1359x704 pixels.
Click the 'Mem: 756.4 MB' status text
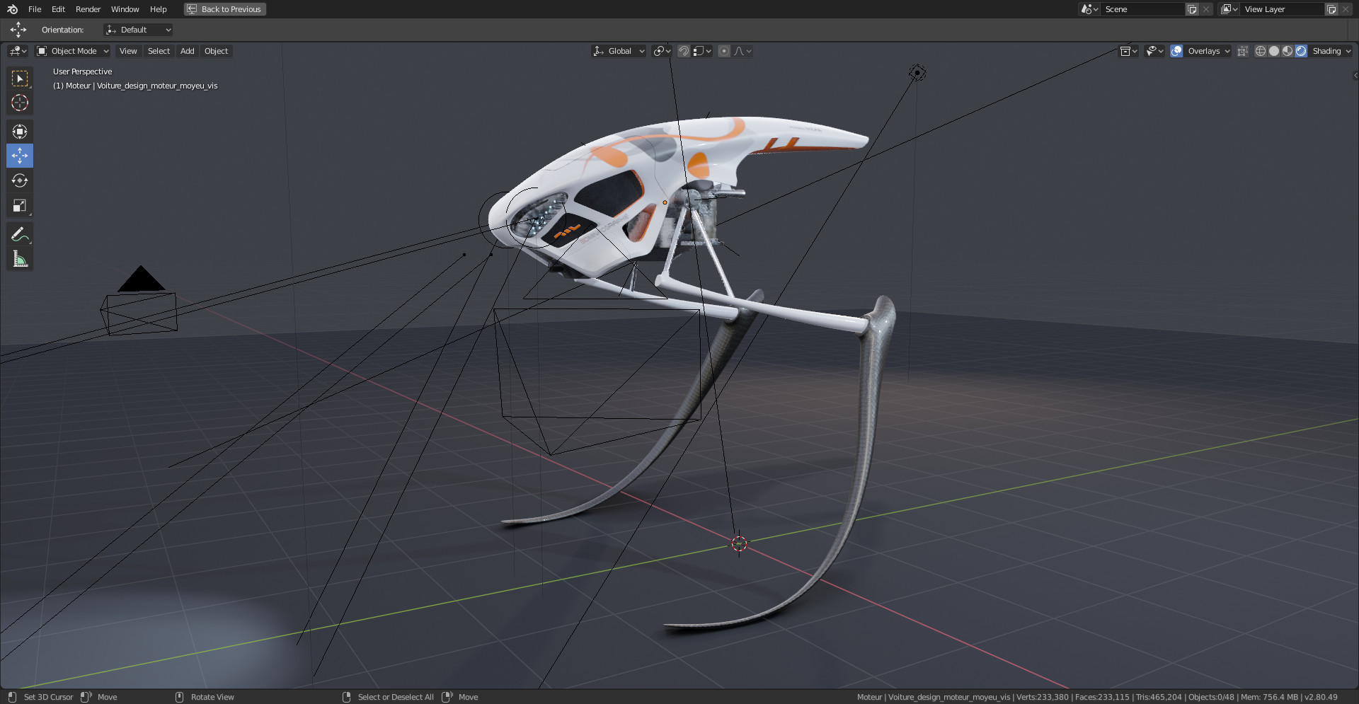1269,697
